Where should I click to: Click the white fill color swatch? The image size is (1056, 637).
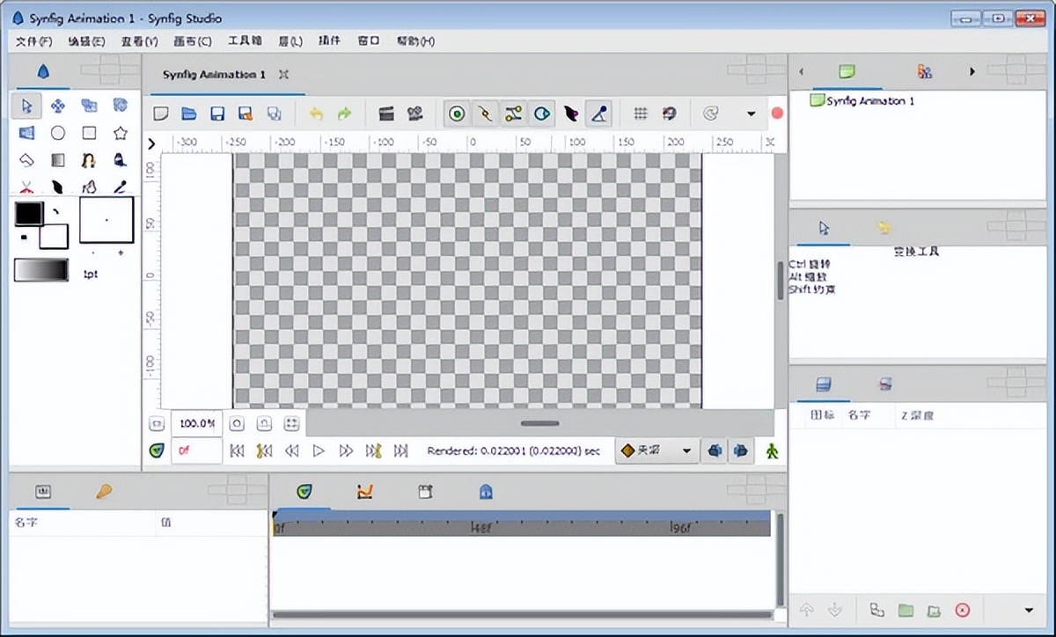pos(55,236)
